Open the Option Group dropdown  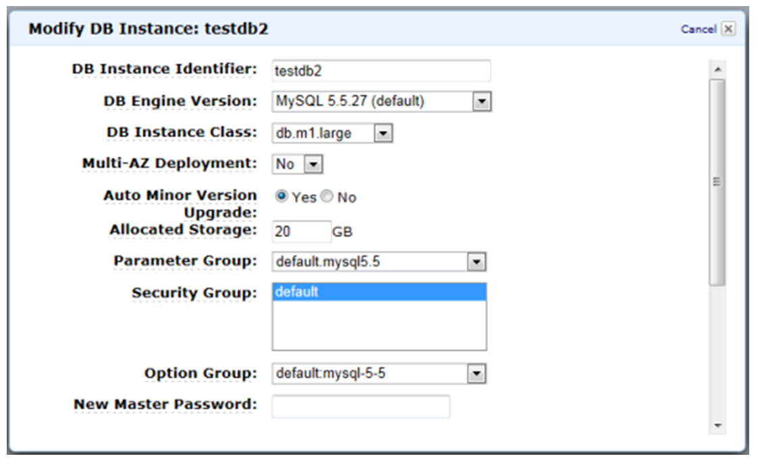(379, 373)
